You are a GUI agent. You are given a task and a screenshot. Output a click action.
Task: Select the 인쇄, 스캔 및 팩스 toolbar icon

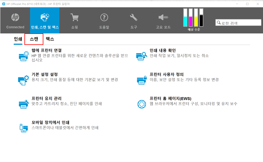(x=45, y=17)
